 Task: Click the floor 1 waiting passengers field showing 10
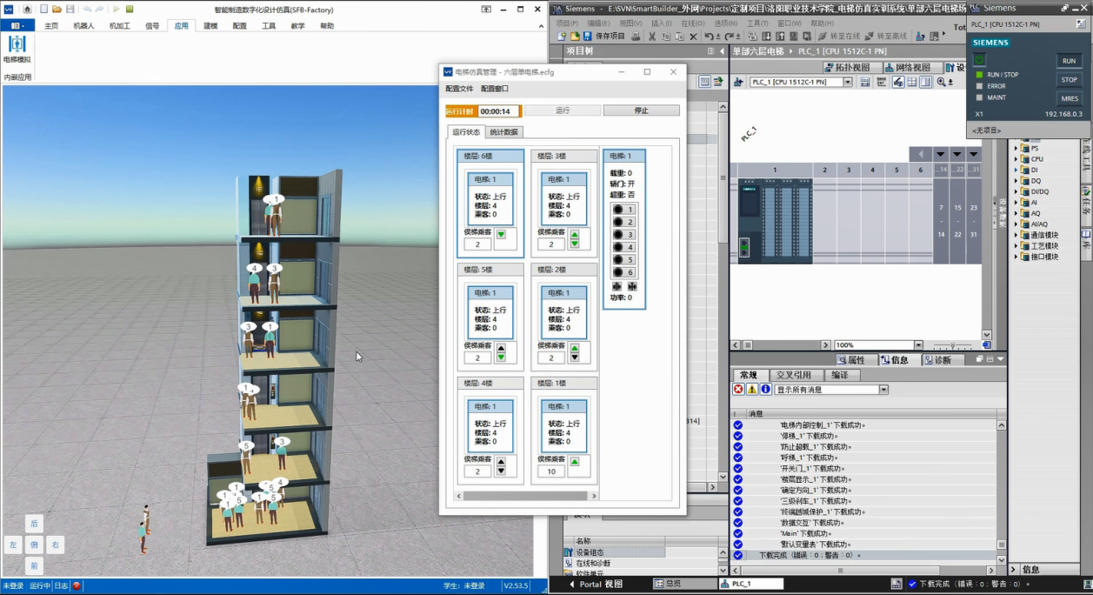click(x=551, y=471)
